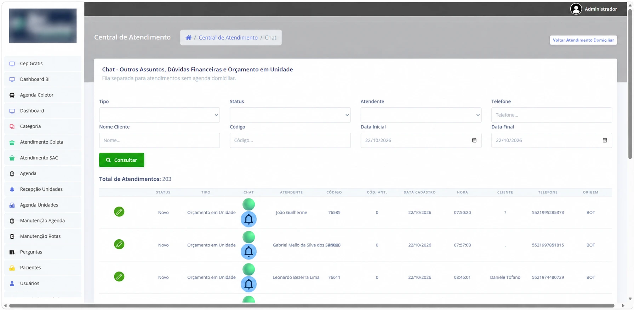Open the Status dropdown
The width and height of the screenshot is (634, 310).
click(290, 115)
